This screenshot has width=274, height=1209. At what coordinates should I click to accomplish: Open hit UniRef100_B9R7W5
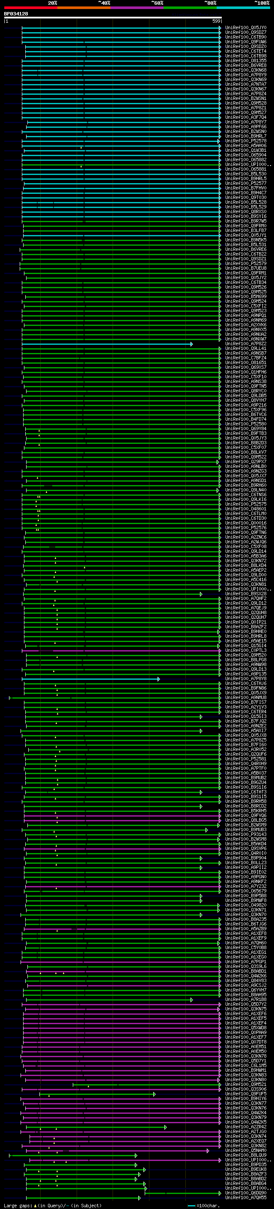click(x=245, y=221)
